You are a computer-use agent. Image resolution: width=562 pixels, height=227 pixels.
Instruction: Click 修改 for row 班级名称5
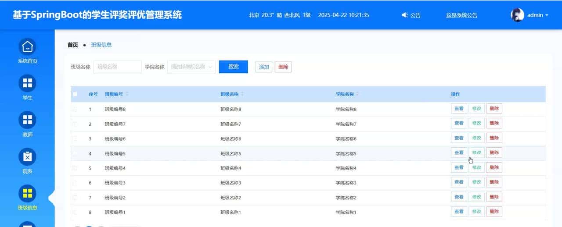[x=477, y=153]
